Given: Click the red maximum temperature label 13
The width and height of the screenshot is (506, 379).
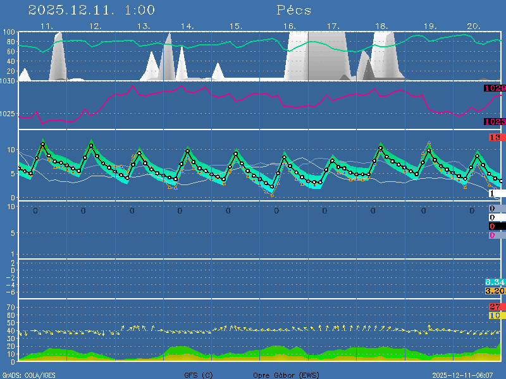Looking at the screenshot, I should (x=495, y=138).
